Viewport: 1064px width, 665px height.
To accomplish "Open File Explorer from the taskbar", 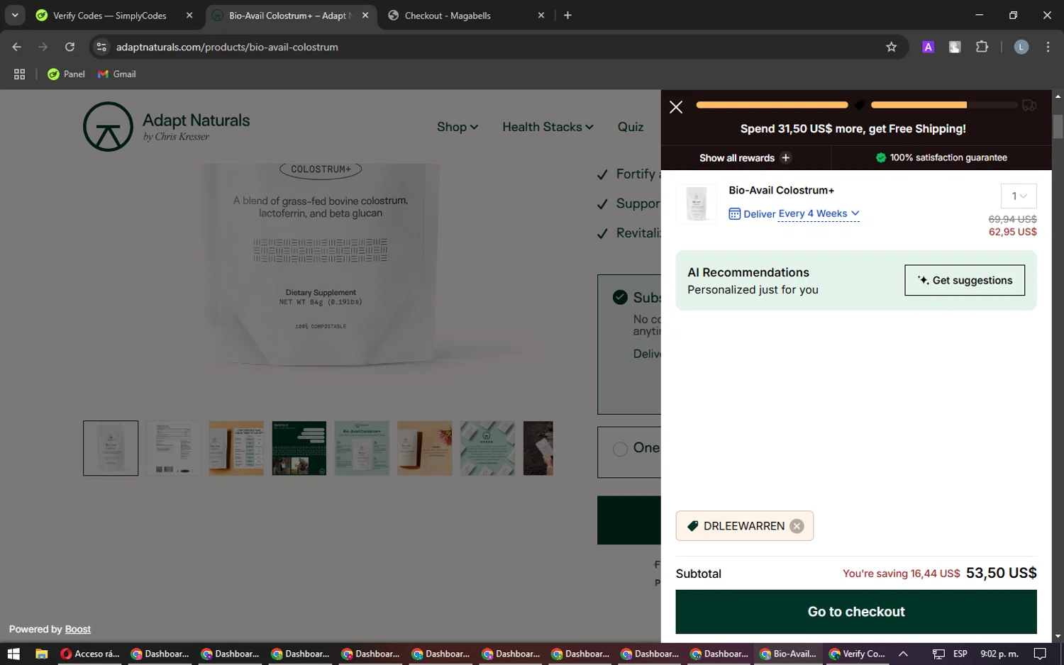I will pos(41,654).
